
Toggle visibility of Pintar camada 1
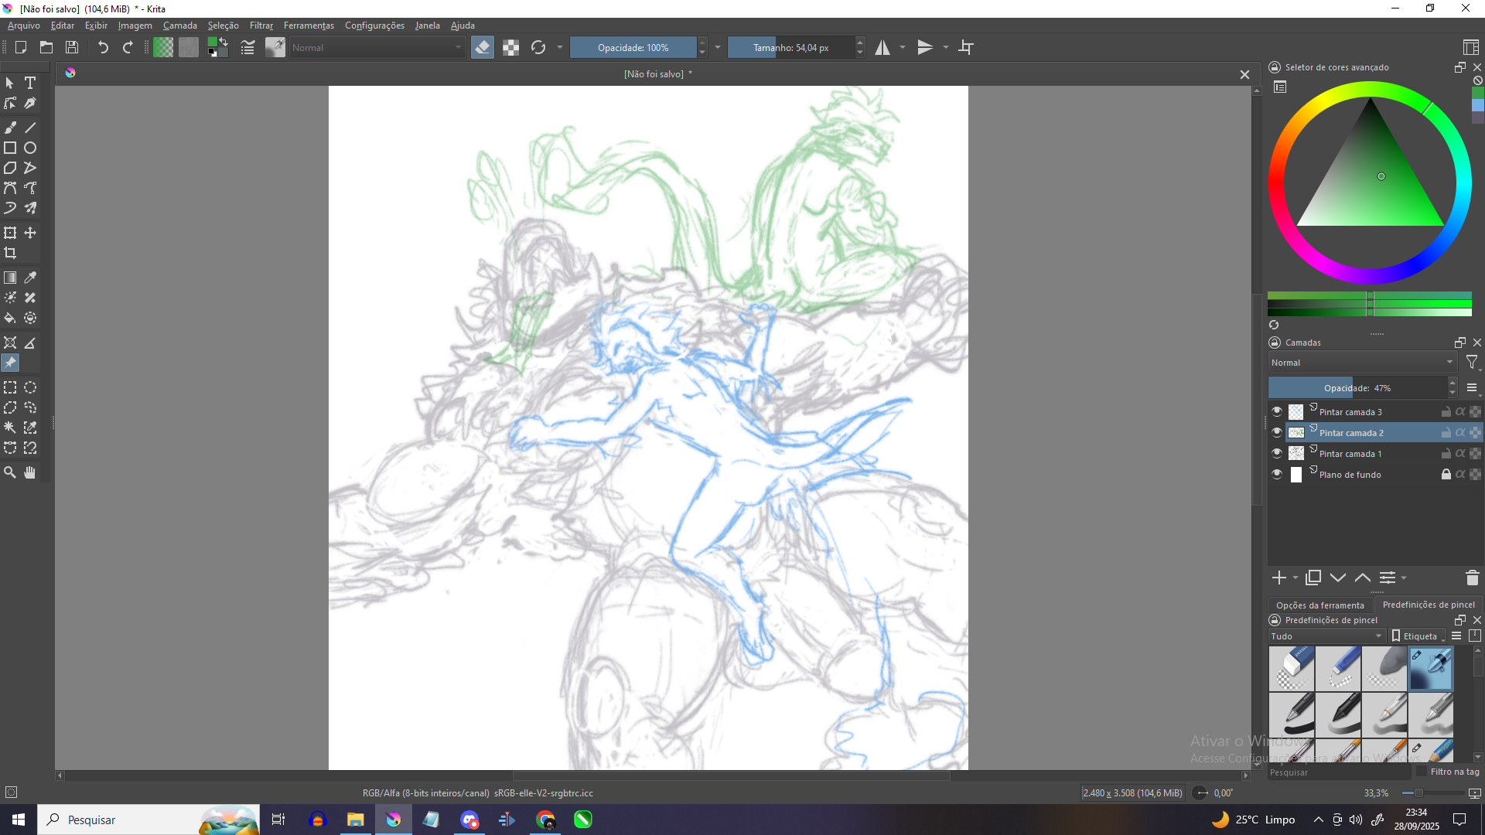point(1277,453)
